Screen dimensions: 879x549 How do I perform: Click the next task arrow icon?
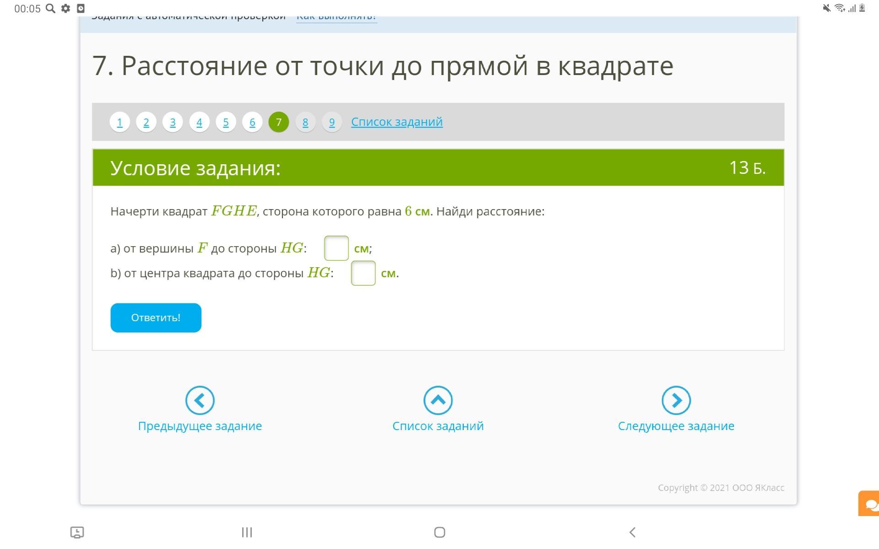(676, 400)
